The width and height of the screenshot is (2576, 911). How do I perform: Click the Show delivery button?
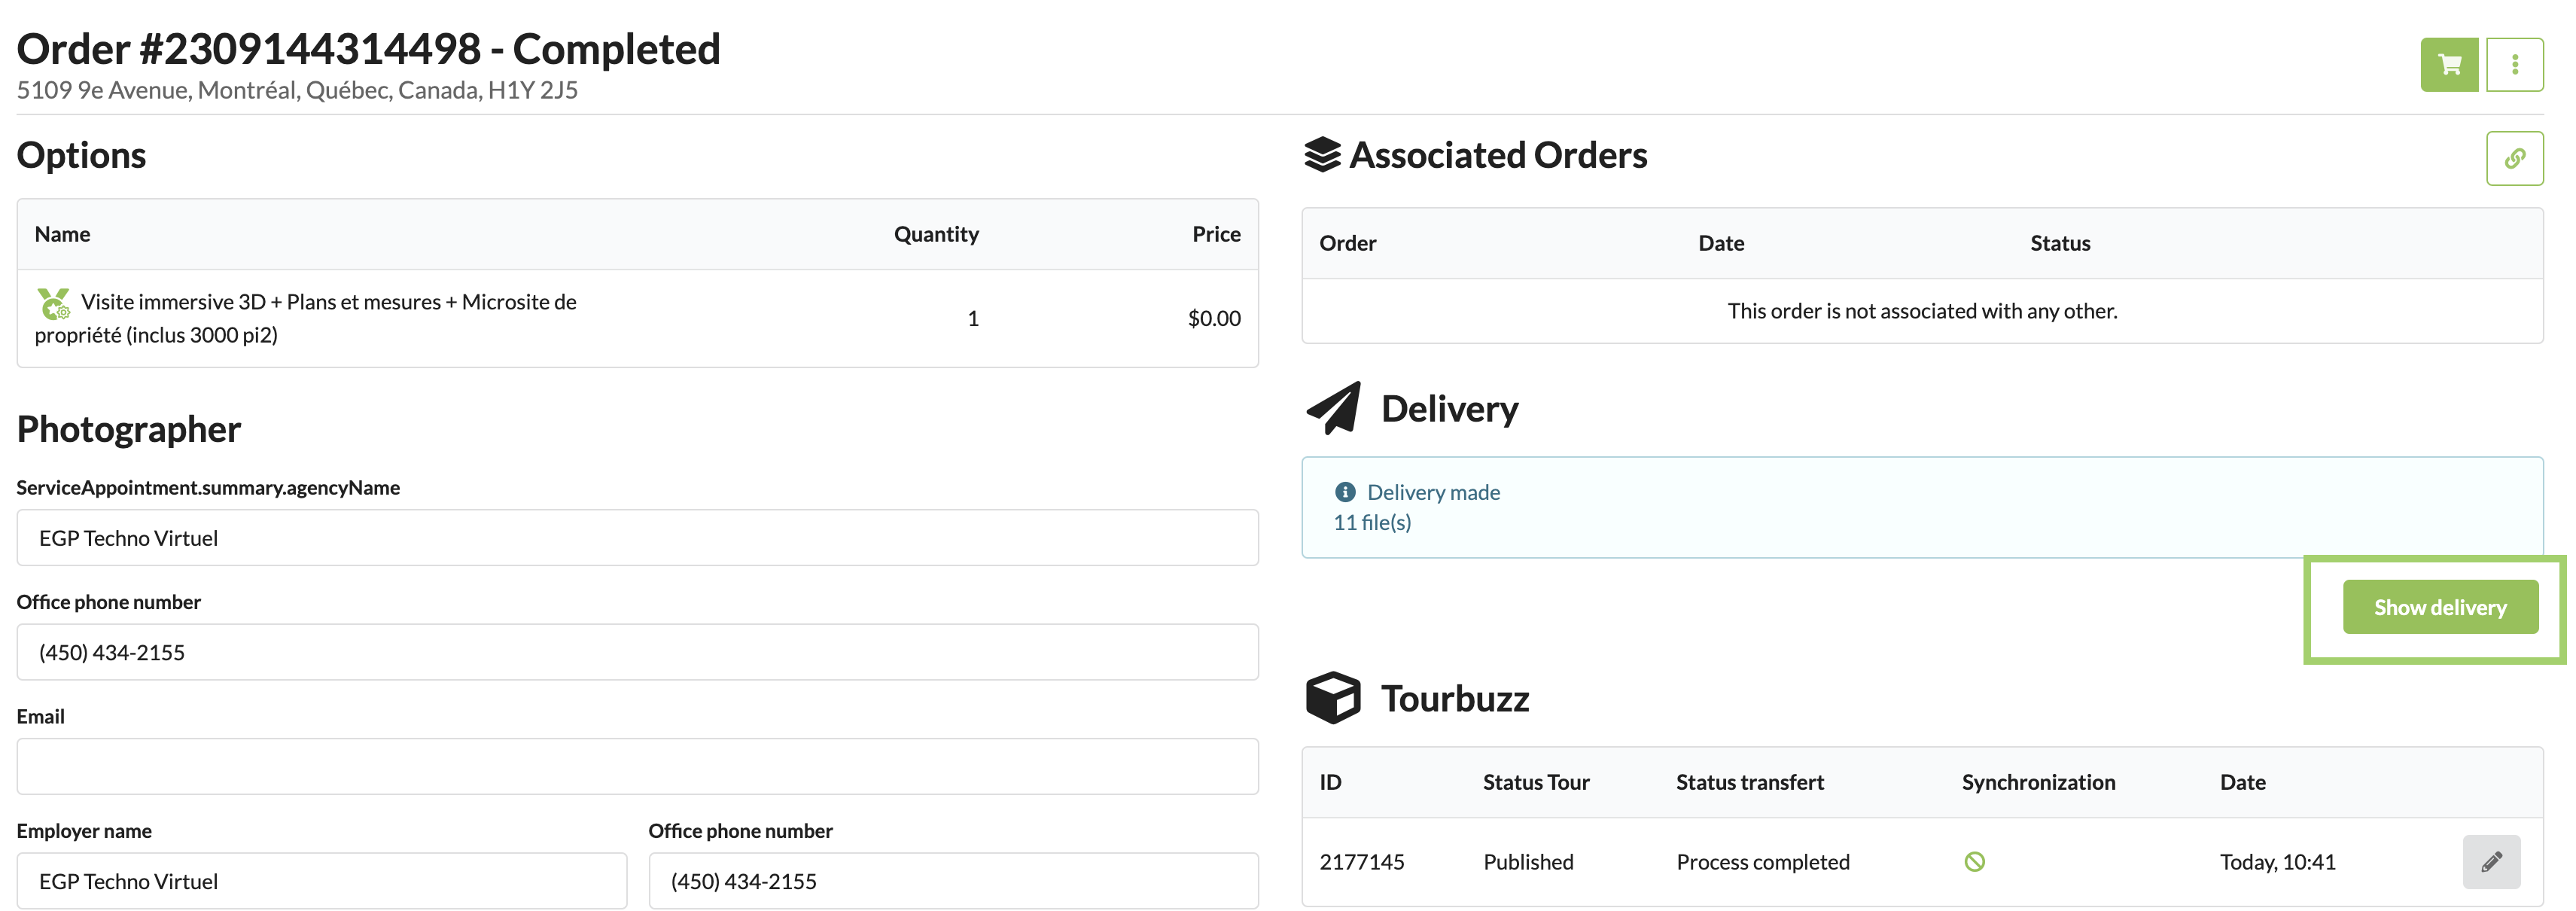pyautogui.click(x=2439, y=606)
